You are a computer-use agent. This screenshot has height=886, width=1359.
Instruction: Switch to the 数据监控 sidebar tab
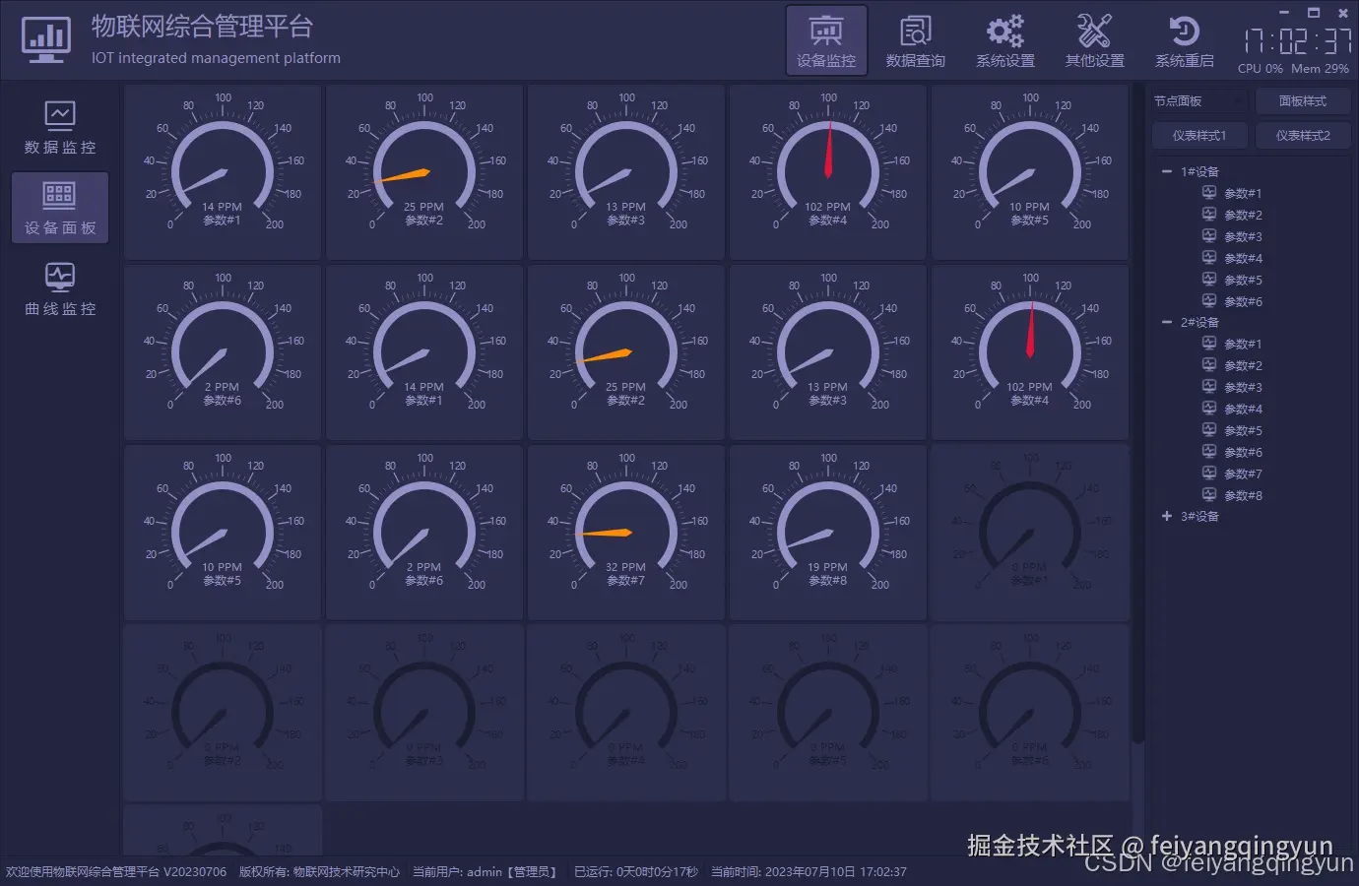[x=60, y=128]
